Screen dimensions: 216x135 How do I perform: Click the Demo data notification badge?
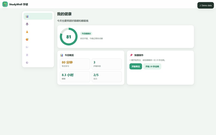click(x=206, y=5)
